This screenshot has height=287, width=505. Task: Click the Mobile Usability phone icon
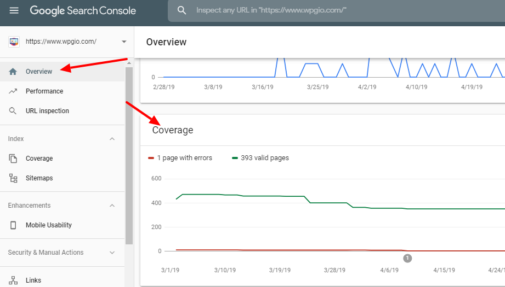tap(13, 225)
